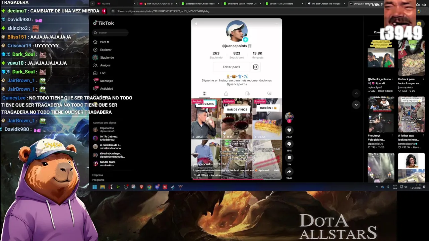Select the reposts tab icon
This screenshot has width=429, height=241.
click(248, 94)
